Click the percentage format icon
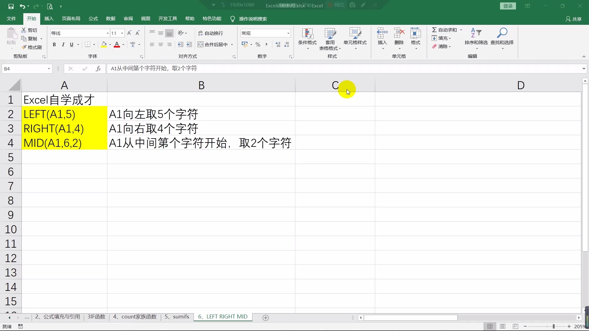Image resolution: width=589 pixels, height=331 pixels. pos(258,44)
